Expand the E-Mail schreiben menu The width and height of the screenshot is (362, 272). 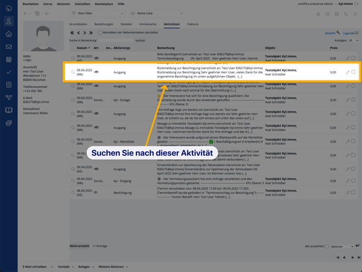[52, 267]
